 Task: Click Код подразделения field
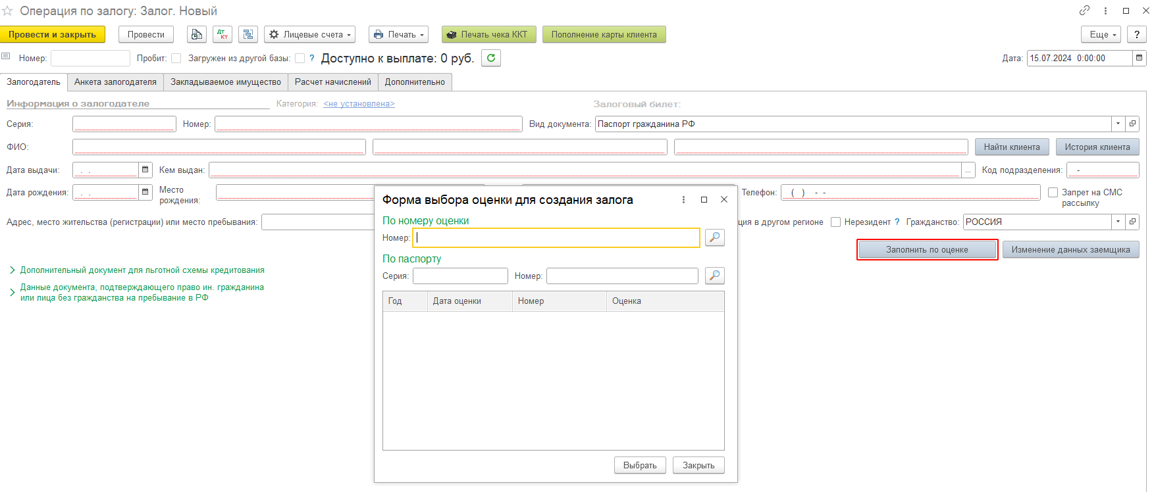tap(1103, 170)
